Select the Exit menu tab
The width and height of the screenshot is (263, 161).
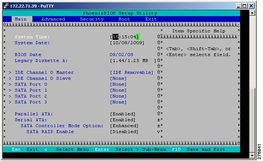pos(151,19)
